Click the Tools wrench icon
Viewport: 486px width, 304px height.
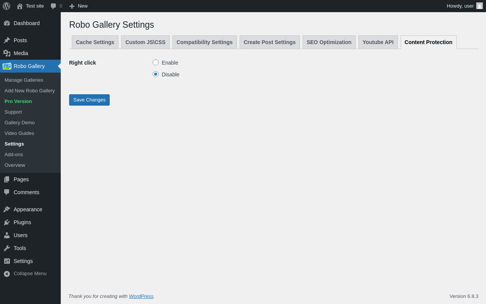7,248
